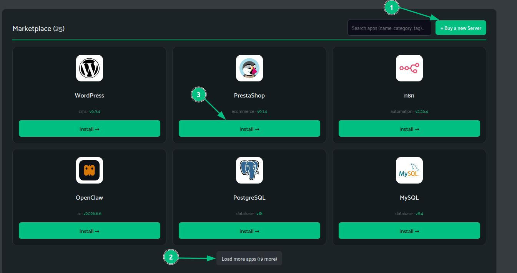Click the Buy a new Server button

point(461,28)
